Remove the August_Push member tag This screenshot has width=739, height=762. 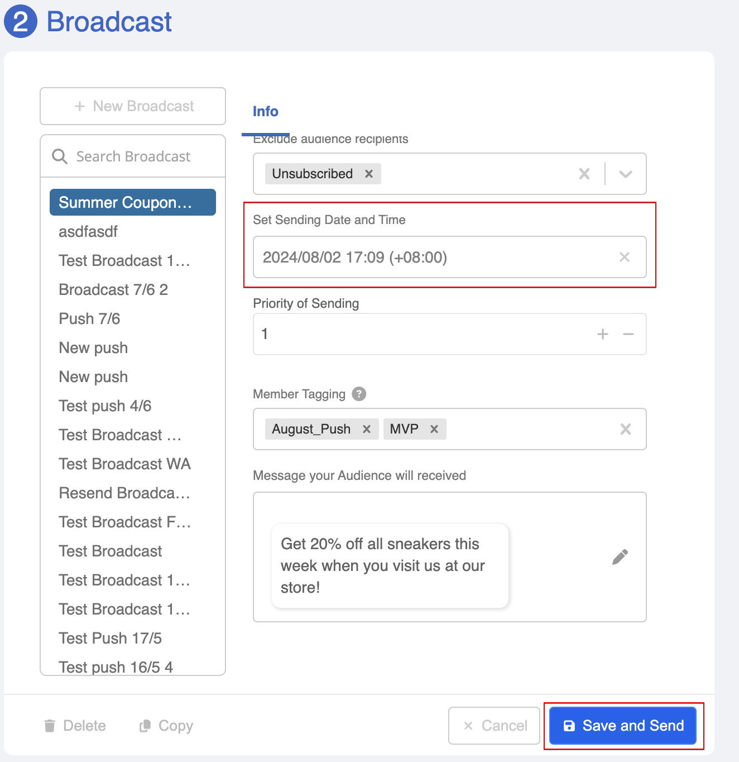point(367,429)
